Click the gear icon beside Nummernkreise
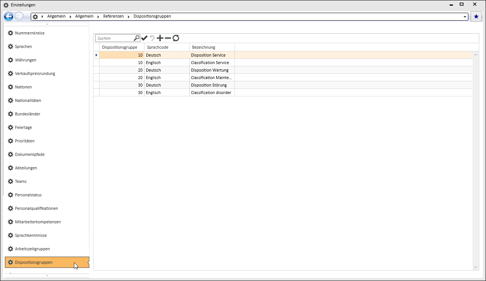Viewport: 486px width, 281px height. click(x=11, y=33)
